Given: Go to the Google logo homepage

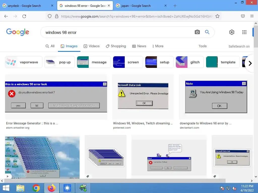Looking at the screenshot, I should point(18,32).
